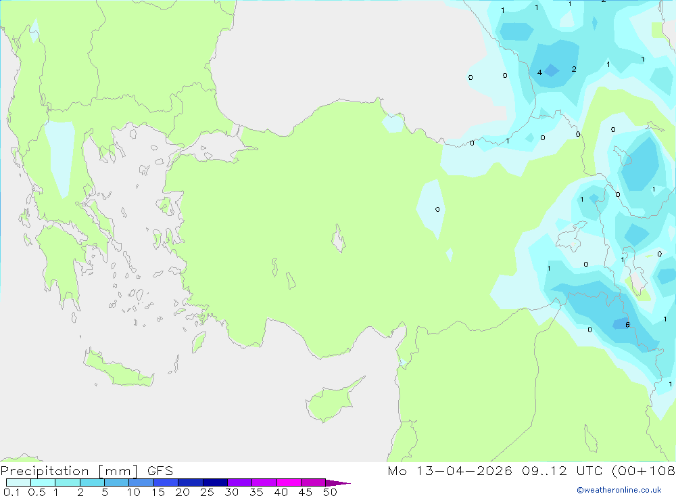This screenshot has width=676, height=496.
Task: Select the 45–50 mm legend color swatch
Action: [313, 482]
